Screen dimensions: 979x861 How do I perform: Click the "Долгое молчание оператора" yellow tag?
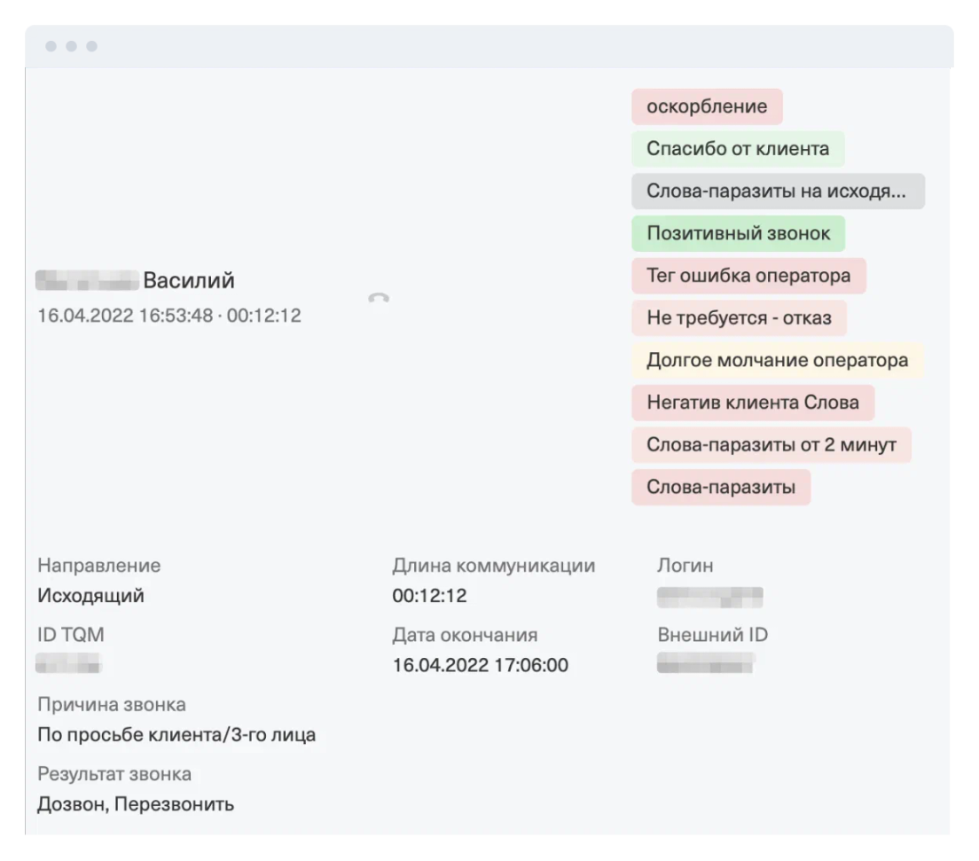pos(777,361)
